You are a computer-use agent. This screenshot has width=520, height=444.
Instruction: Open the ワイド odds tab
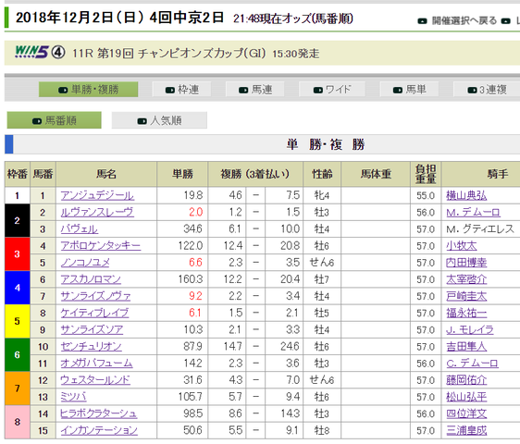tap(331, 90)
